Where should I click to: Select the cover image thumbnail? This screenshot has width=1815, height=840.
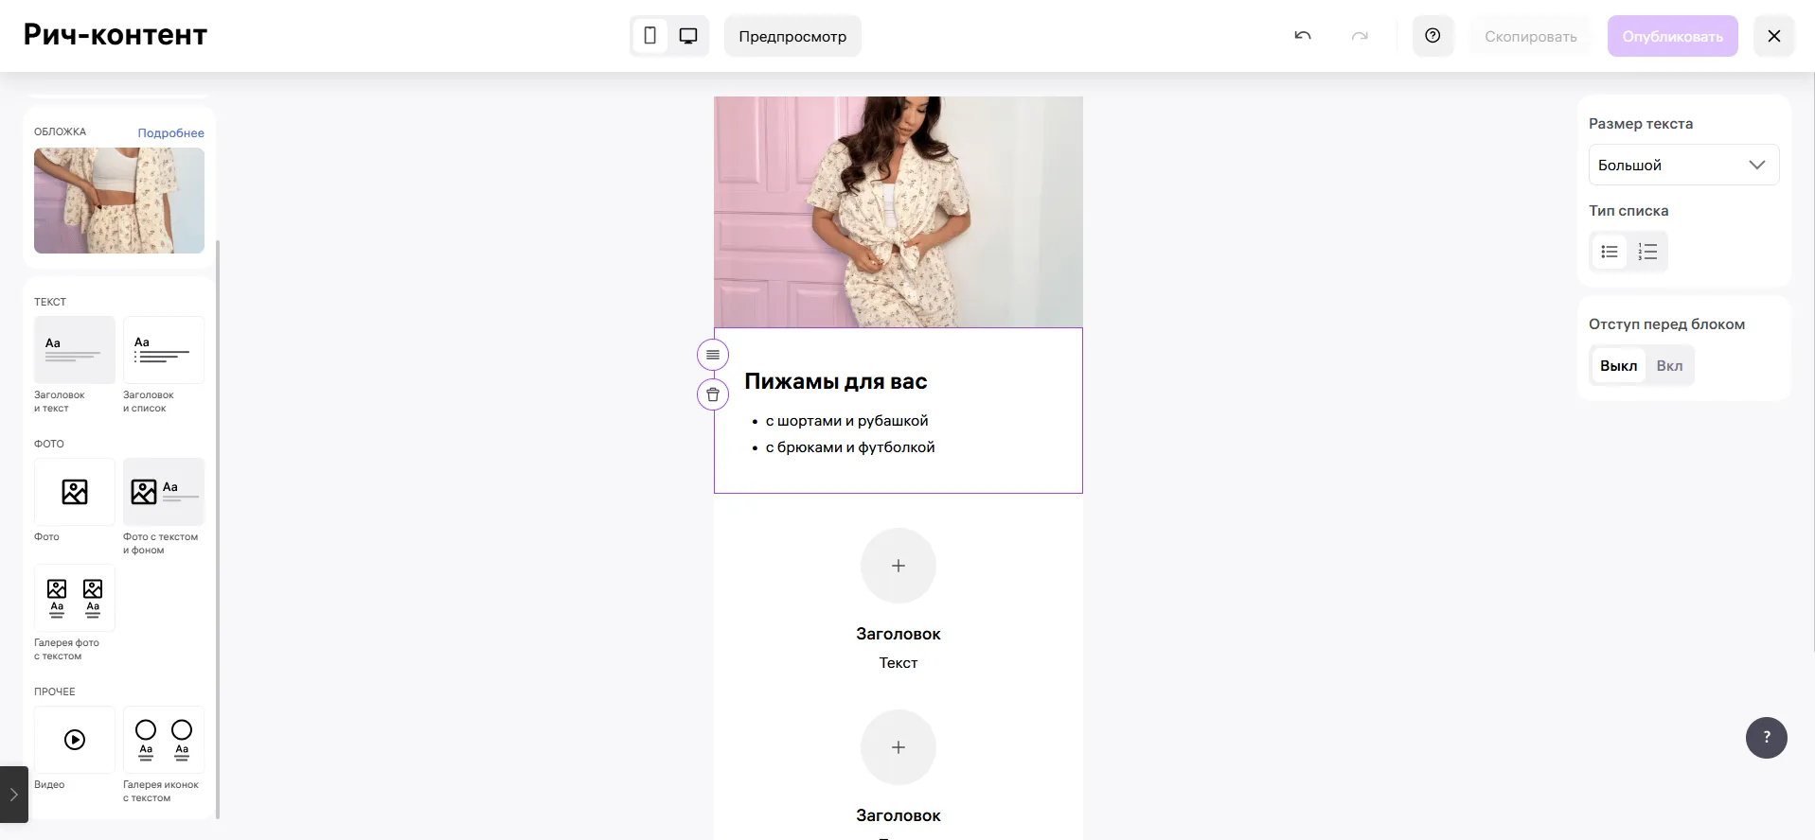tap(119, 201)
